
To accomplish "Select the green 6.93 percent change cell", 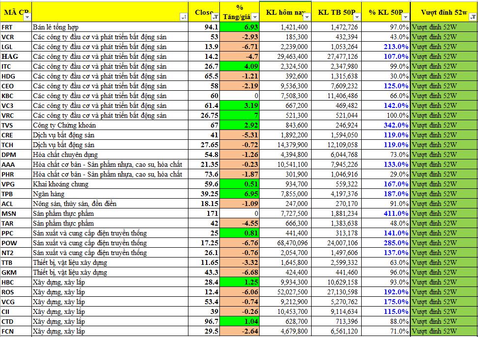I will click(239, 27).
